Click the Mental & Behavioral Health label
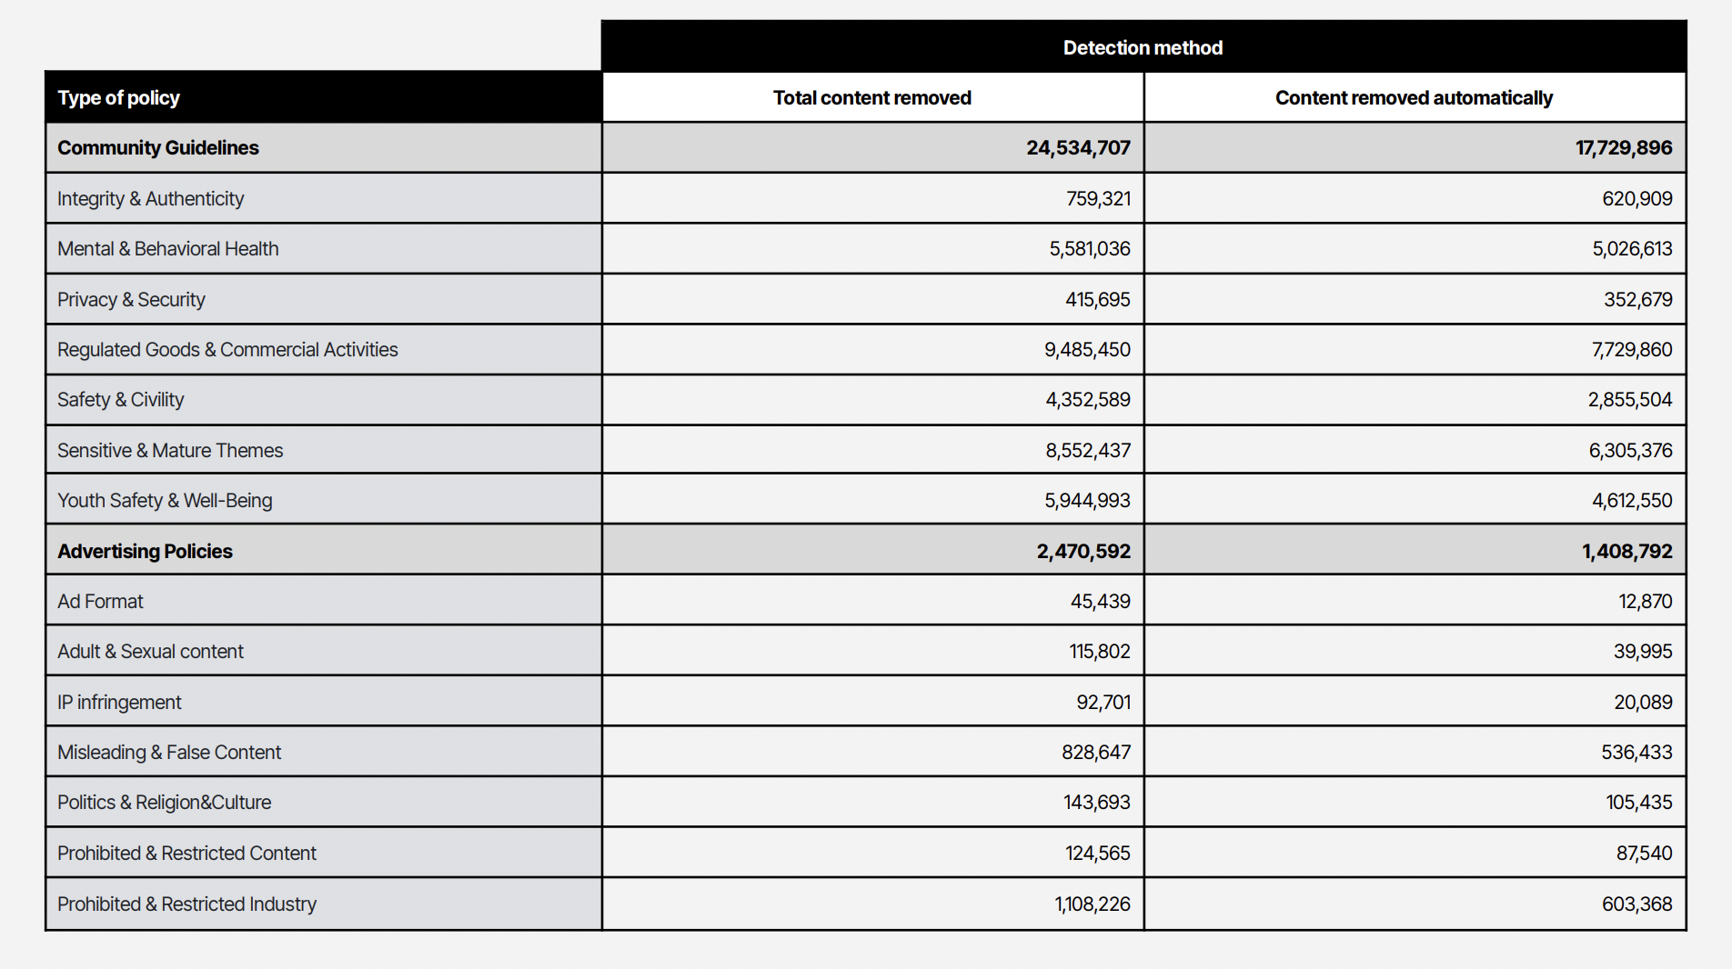 click(x=168, y=248)
